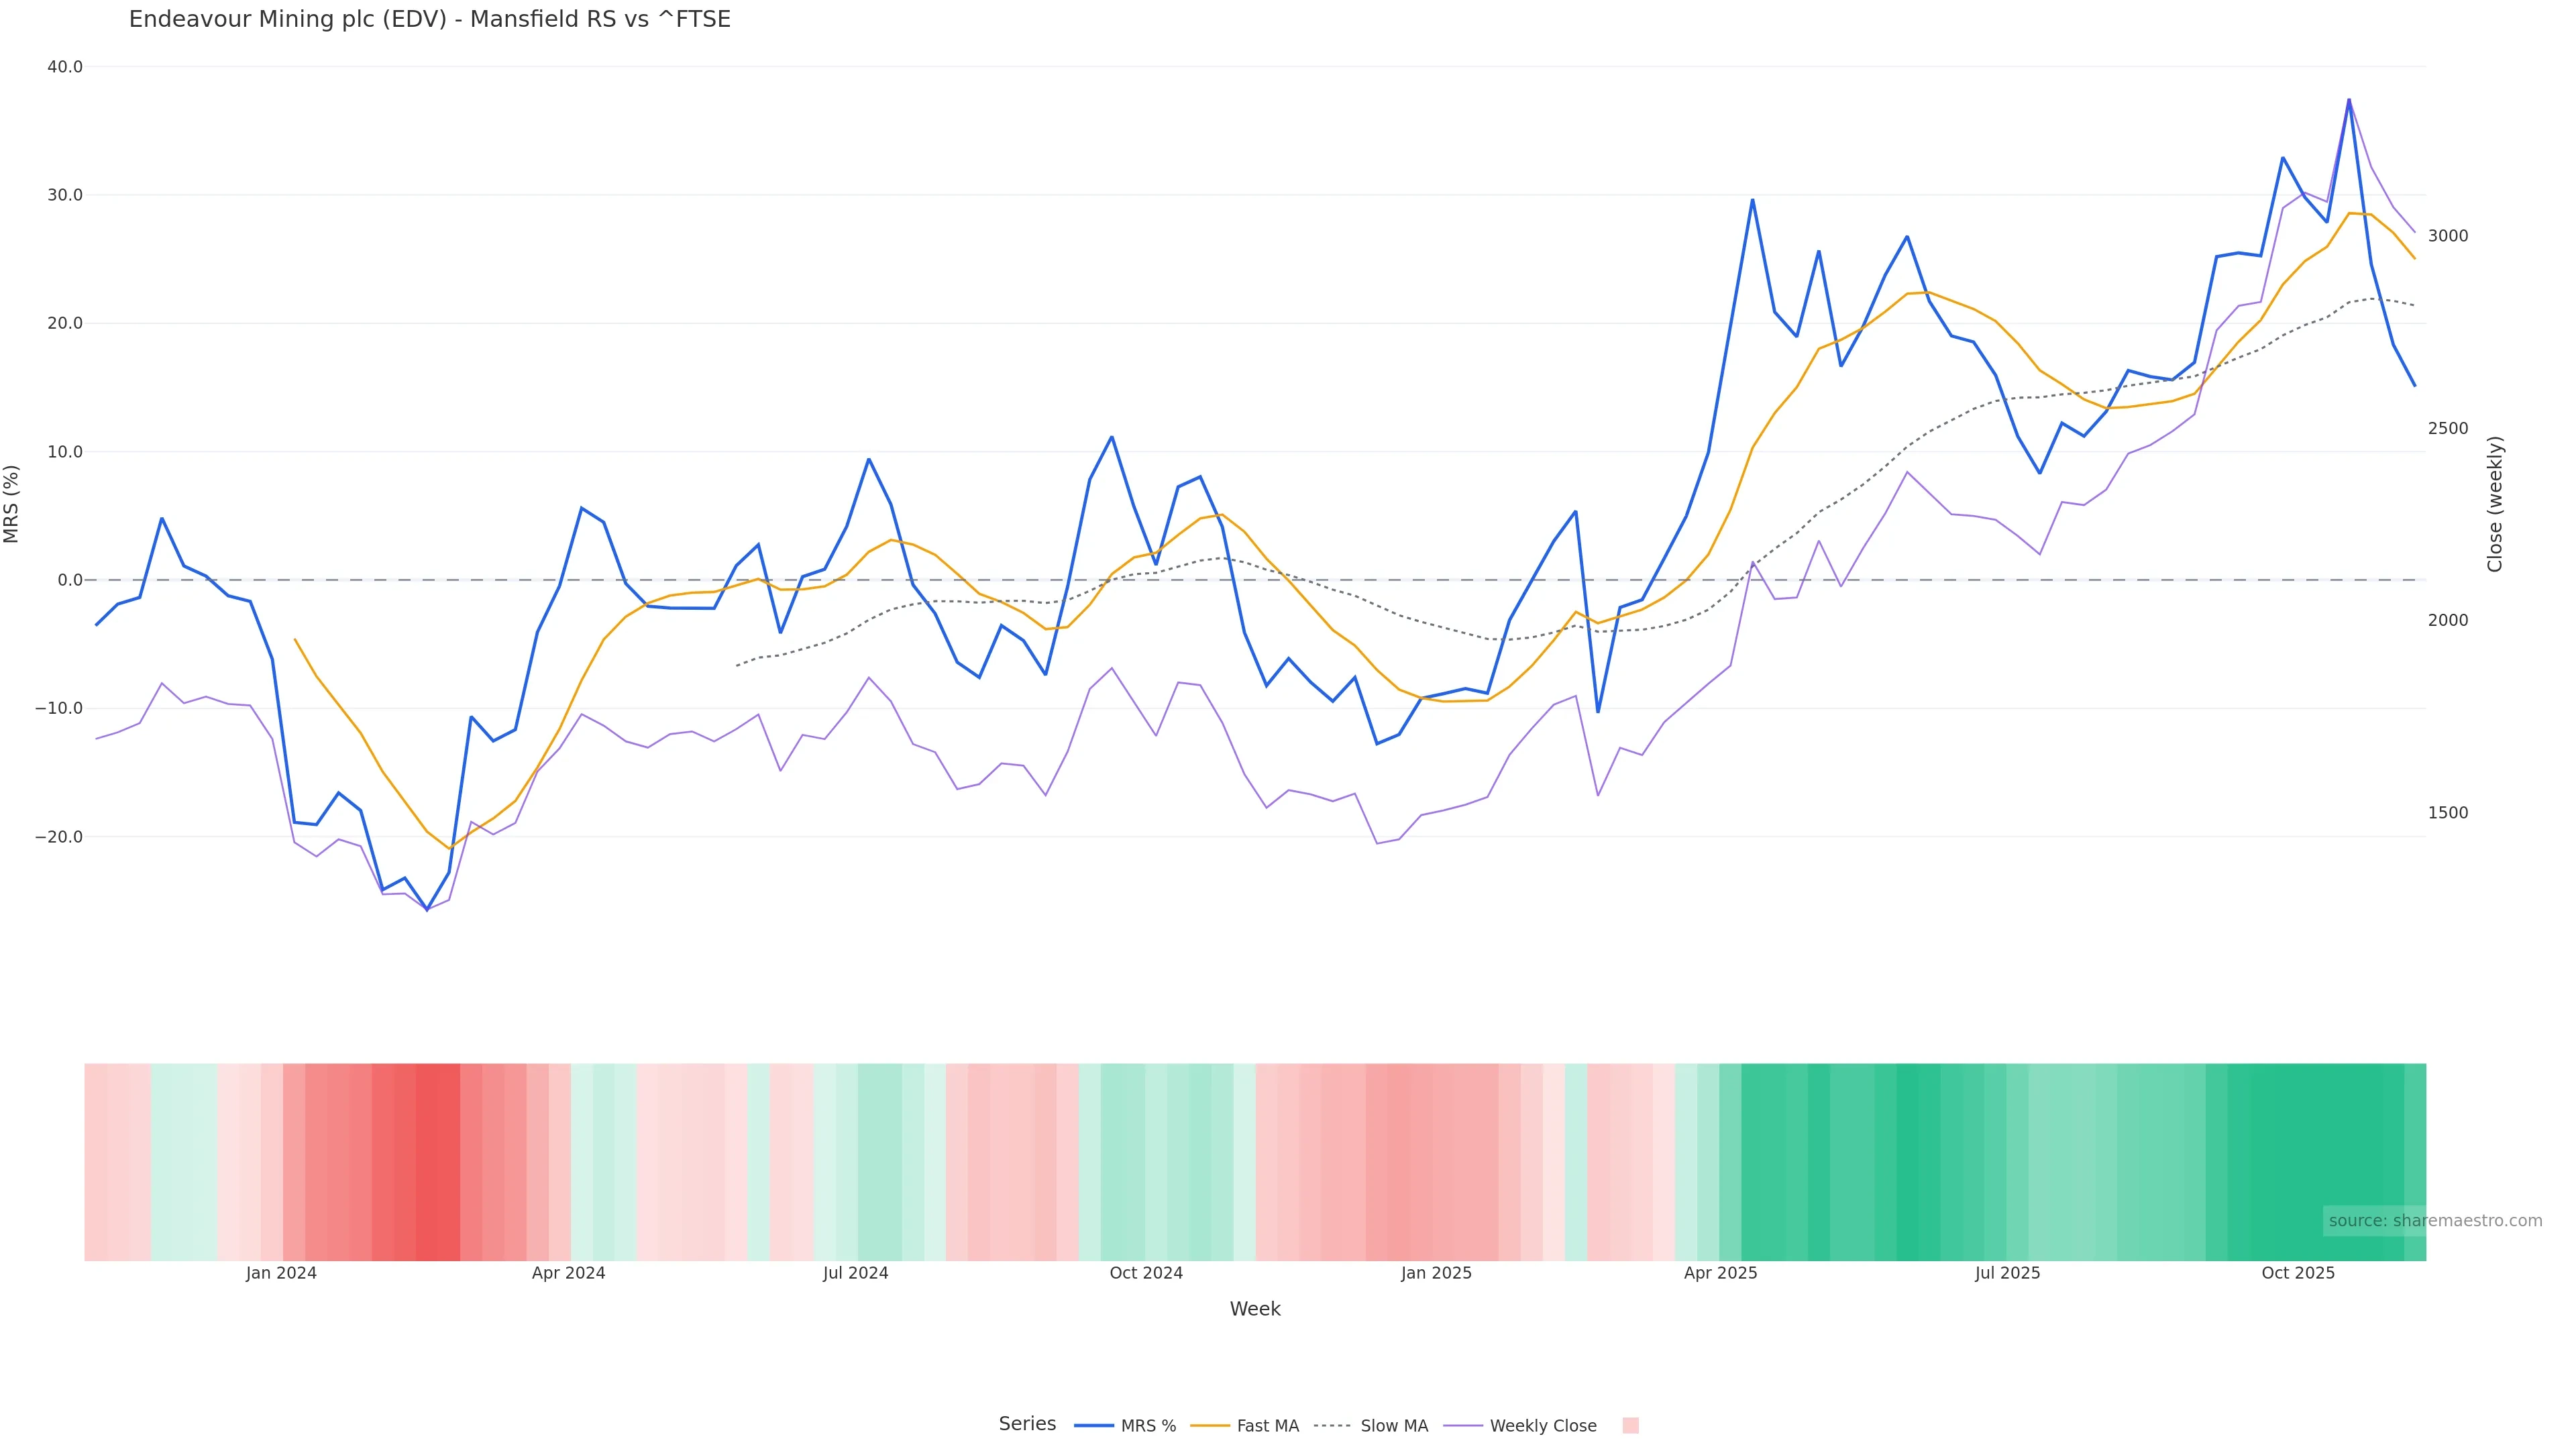Click the dotted Slow MA line icon
The image size is (2576, 1449).
(x=1332, y=1426)
